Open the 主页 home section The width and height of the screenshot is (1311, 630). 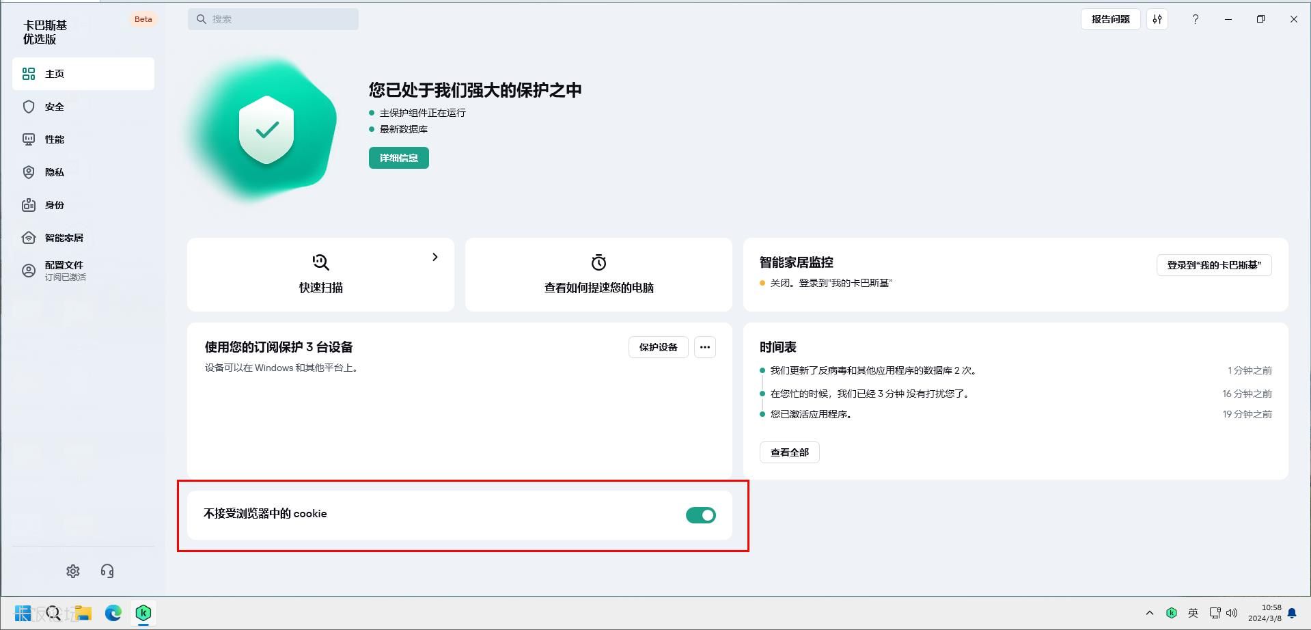(83, 74)
